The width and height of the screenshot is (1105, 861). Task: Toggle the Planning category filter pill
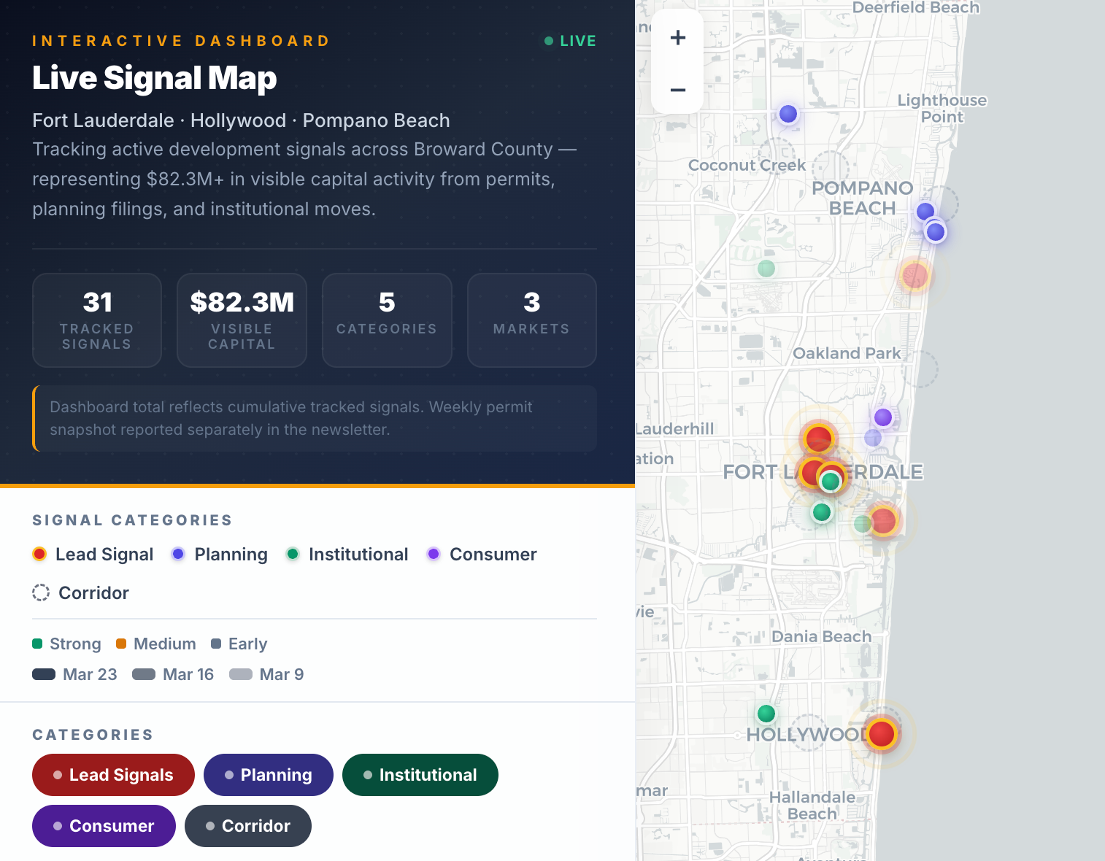point(268,775)
